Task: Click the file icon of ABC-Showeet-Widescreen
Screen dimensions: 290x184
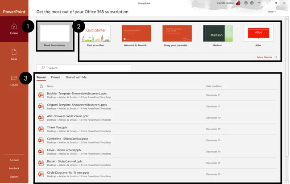Action: pos(41,118)
